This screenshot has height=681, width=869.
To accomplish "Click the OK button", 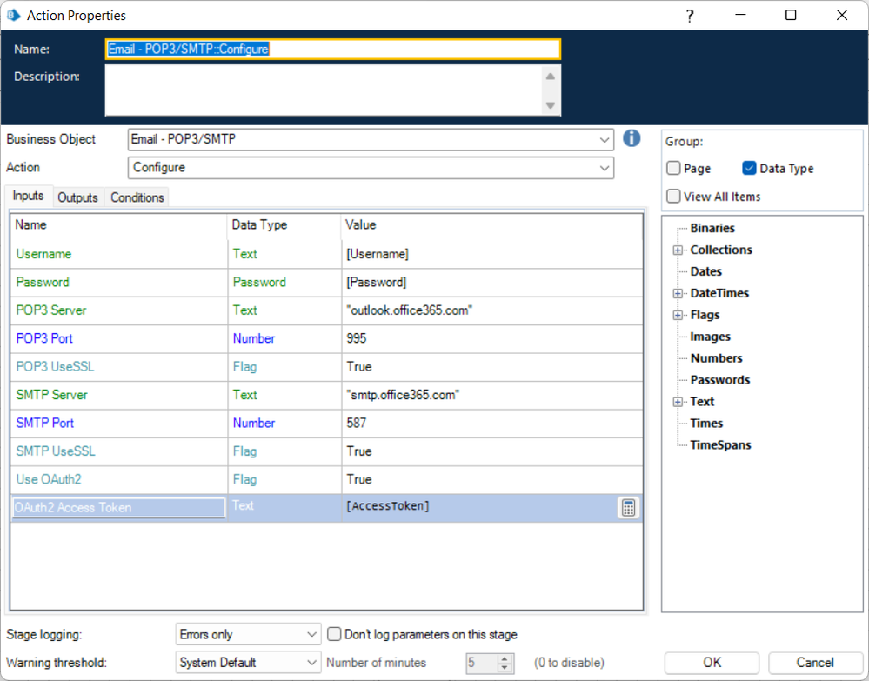I will pyautogui.click(x=712, y=663).
